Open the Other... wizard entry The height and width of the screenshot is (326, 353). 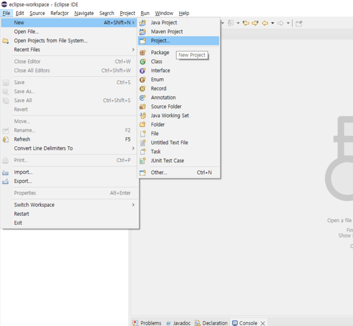click(178, 172)
